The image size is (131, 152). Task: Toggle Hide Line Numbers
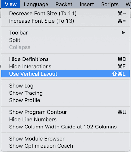point(65,119)
